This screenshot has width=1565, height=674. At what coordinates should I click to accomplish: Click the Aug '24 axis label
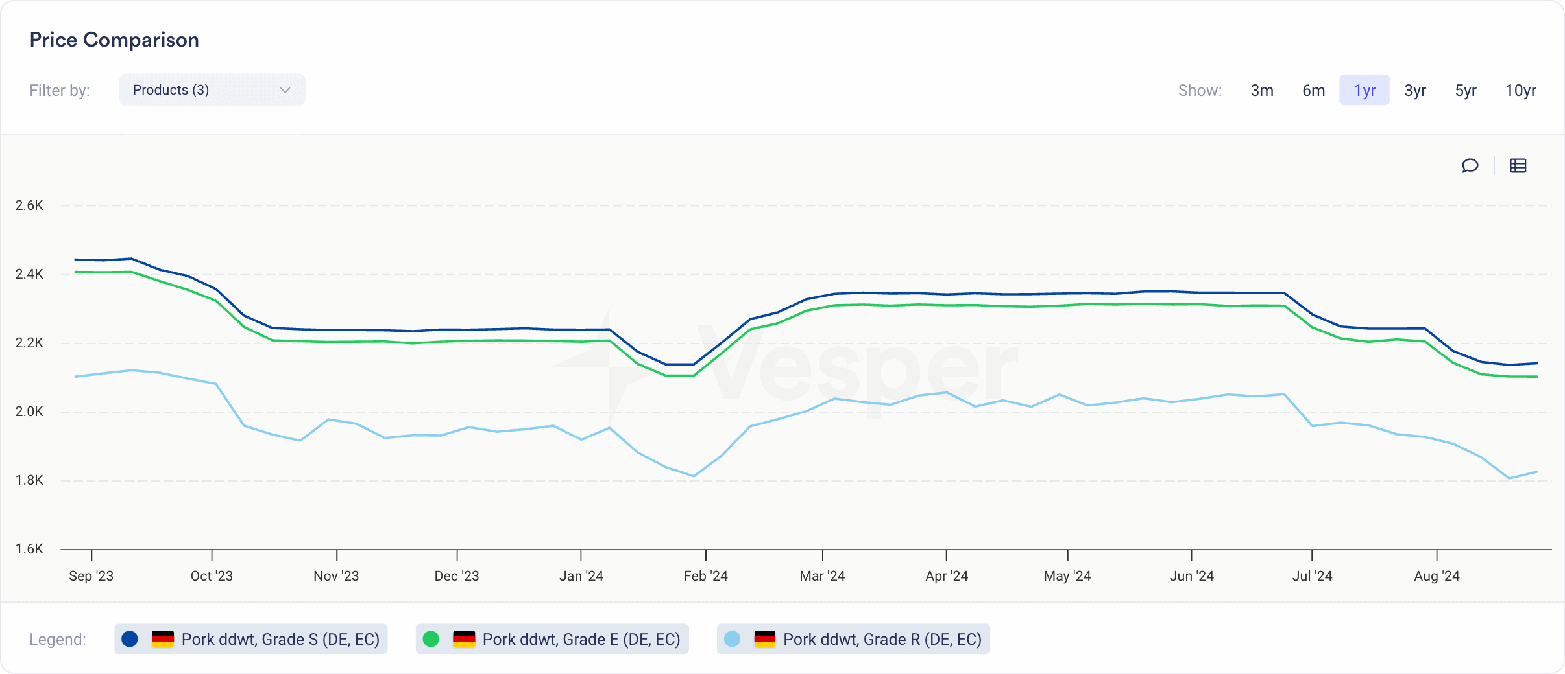click(x=1437, y=575)
